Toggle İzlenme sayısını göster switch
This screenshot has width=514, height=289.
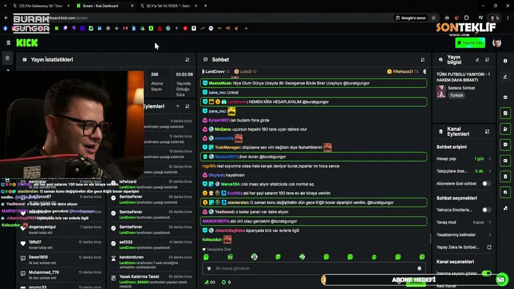click(486, 273)
